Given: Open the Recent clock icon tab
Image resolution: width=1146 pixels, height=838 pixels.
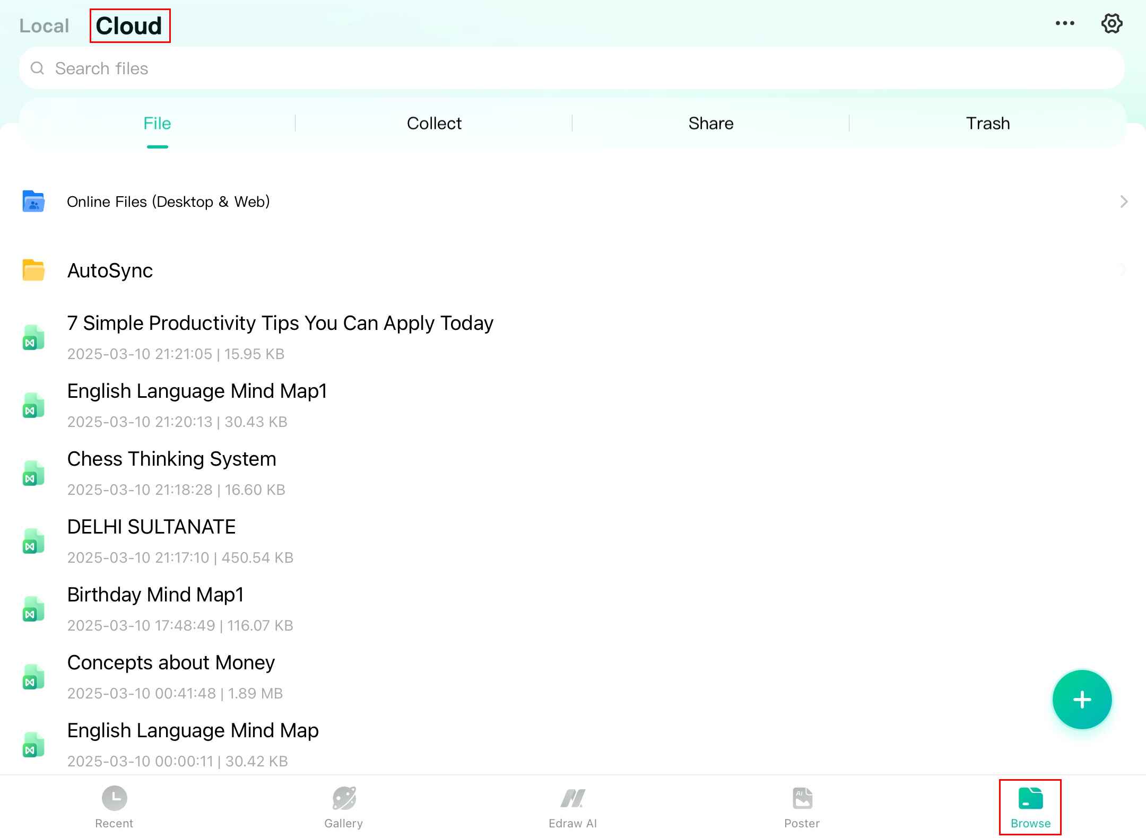Looking at the screenshot, I should [114, 798].
